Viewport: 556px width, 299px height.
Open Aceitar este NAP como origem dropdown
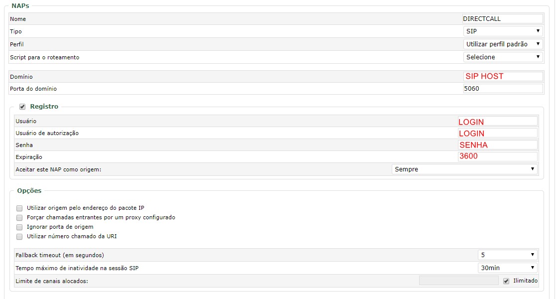point(464,169)
